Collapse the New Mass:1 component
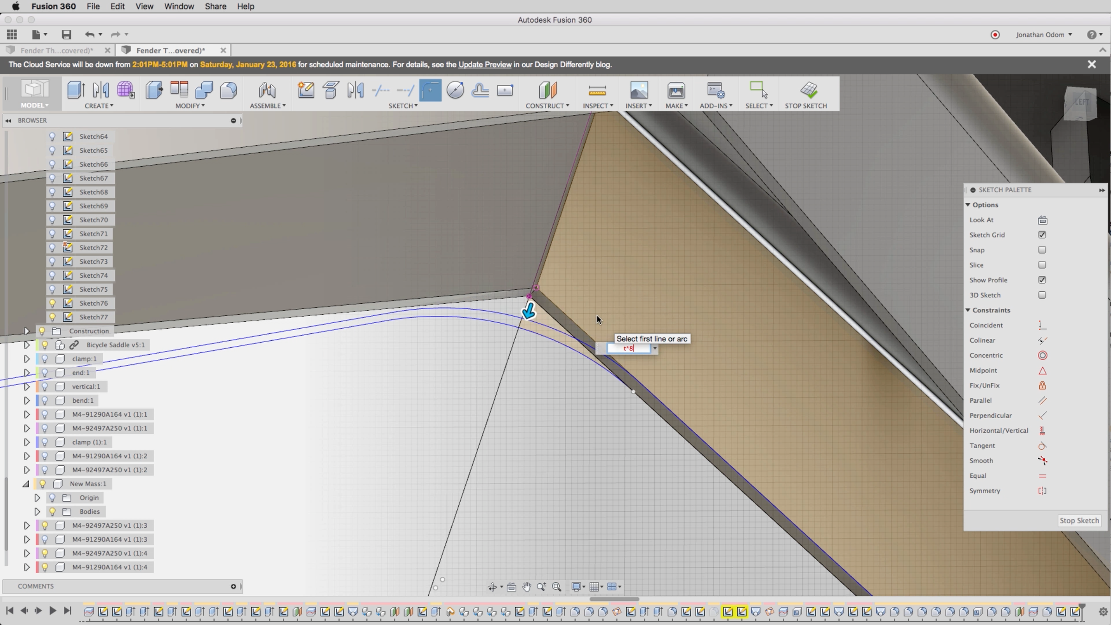 point(26,484)
